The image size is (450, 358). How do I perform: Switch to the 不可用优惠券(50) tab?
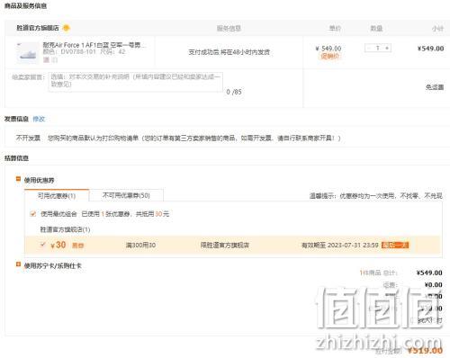(x=126, y=195)
